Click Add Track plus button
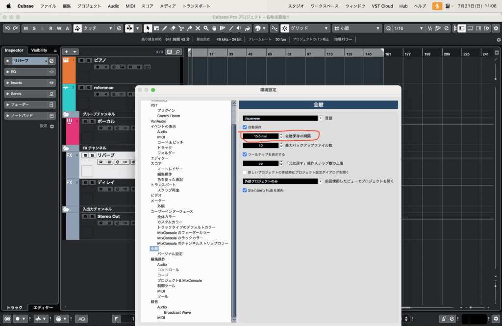502x326 pixels. click(x=67, y=51)
